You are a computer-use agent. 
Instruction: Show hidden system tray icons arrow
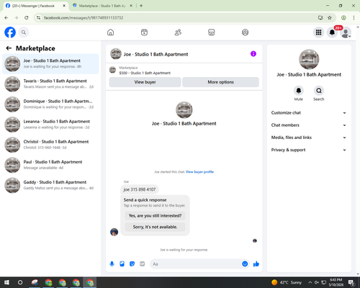click(310, 282)
